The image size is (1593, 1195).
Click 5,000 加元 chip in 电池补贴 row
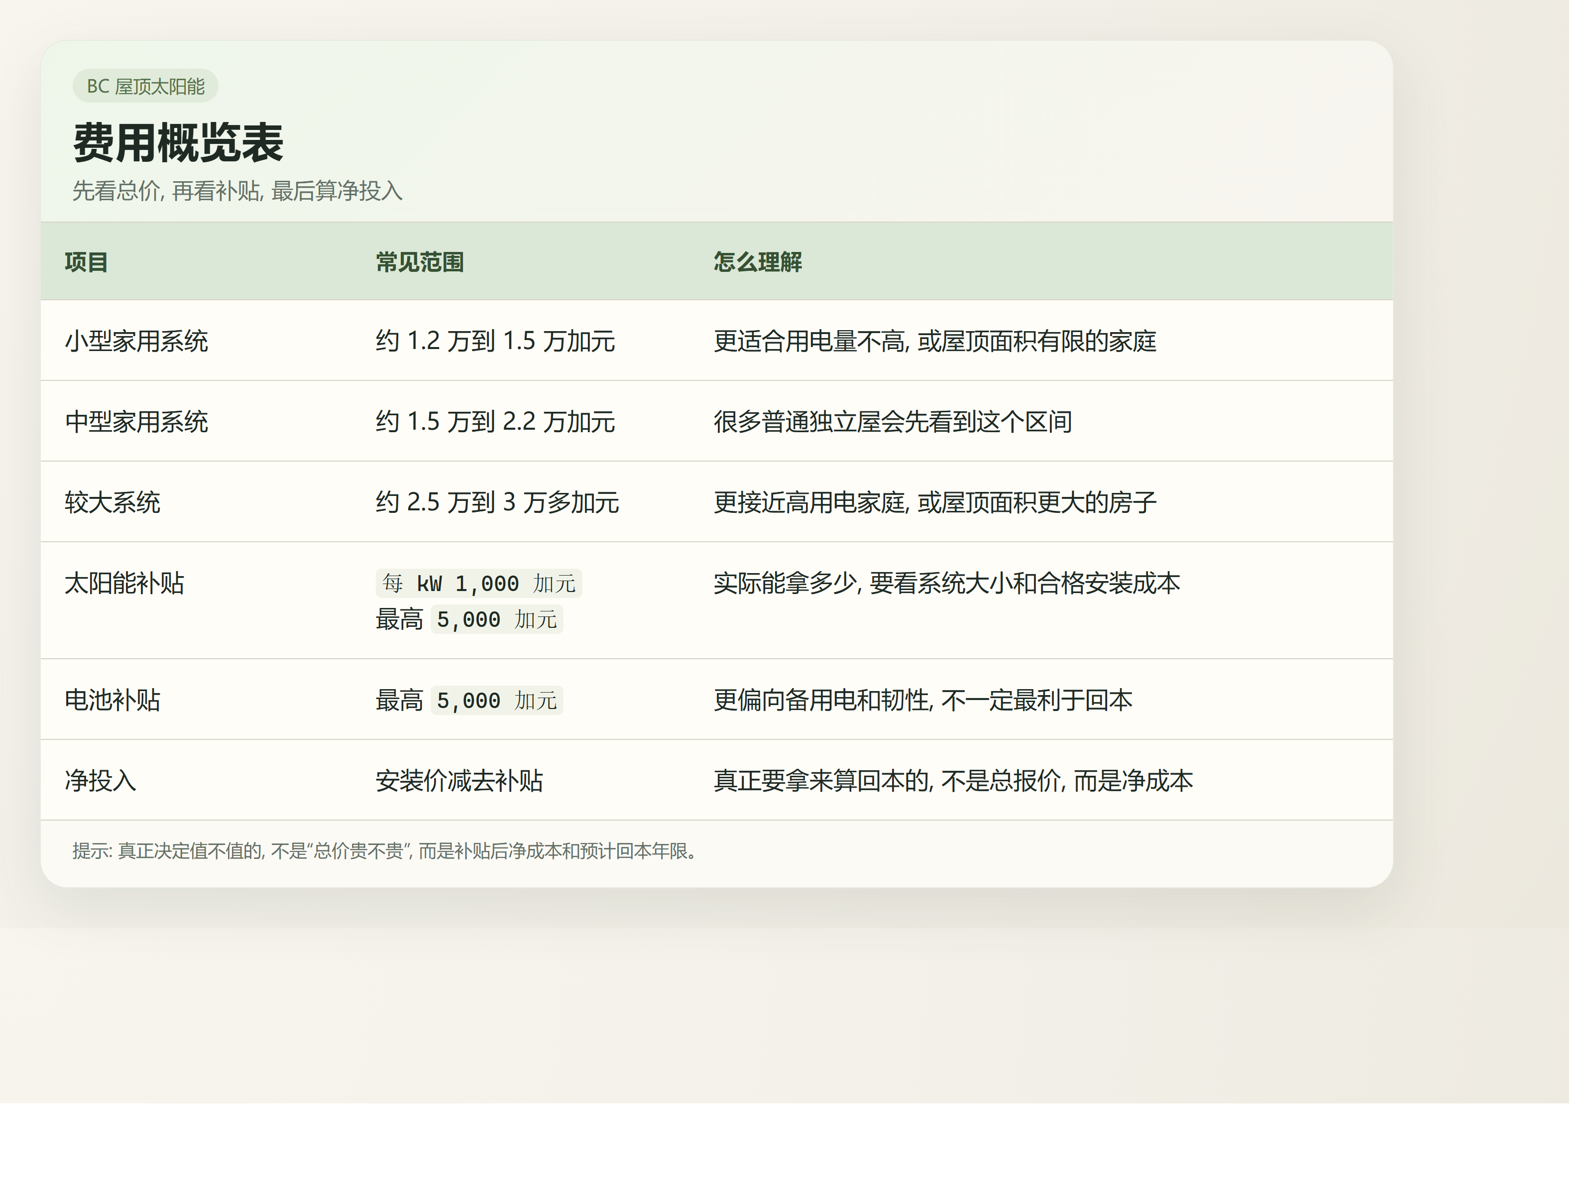pyautogui.click(x=497, y=700)
